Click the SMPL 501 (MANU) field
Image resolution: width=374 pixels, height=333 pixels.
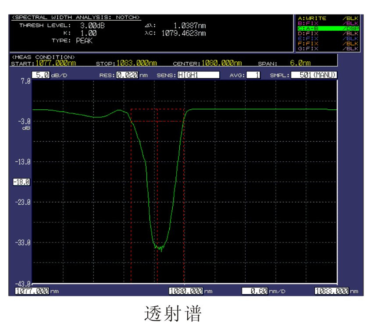(x=314, y=75)
